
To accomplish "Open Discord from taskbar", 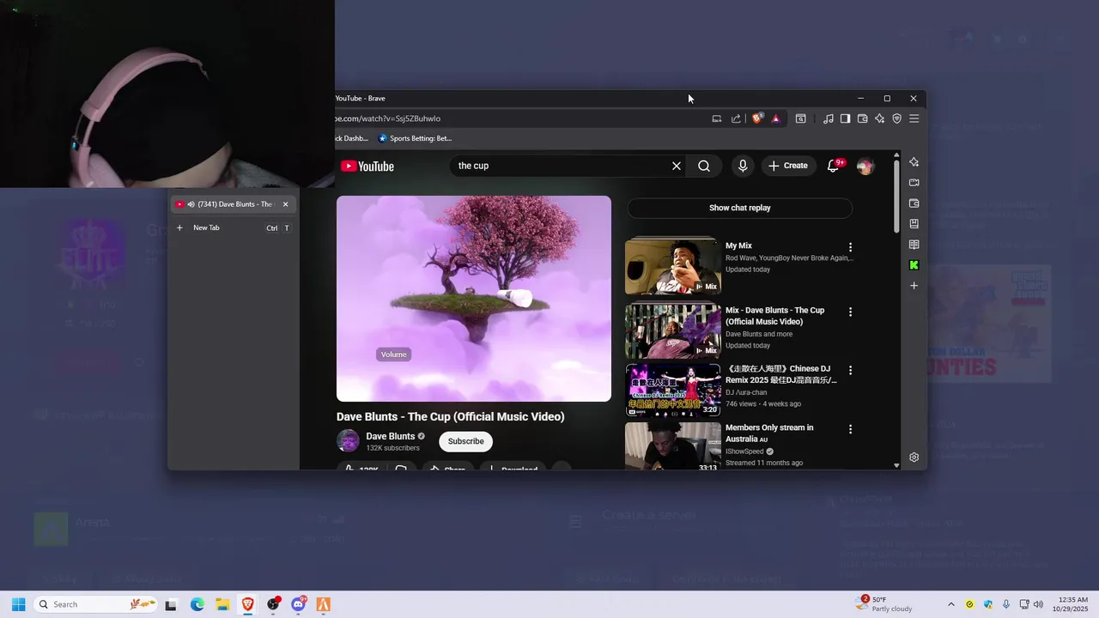I will pyautogui.click(x=299, y=604).
